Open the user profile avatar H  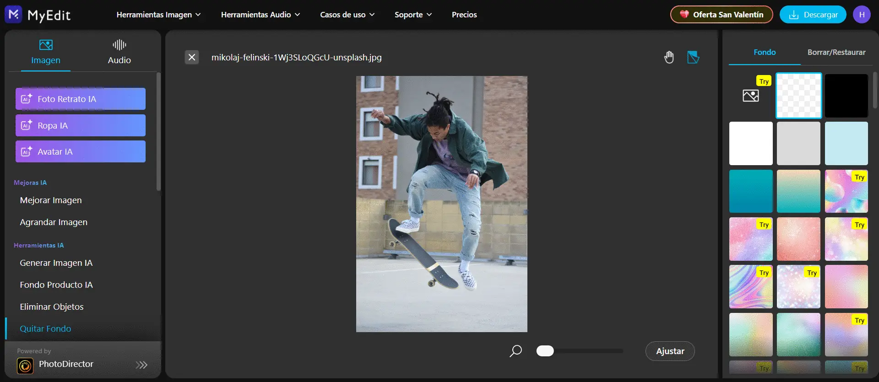click(x=862, y=15)
